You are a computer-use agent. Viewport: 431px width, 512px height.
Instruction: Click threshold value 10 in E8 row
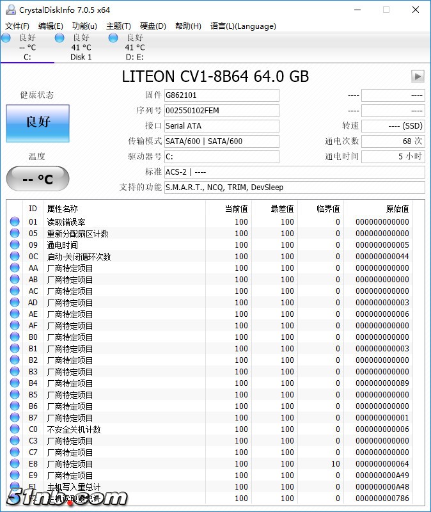click(x=336, y=463)
